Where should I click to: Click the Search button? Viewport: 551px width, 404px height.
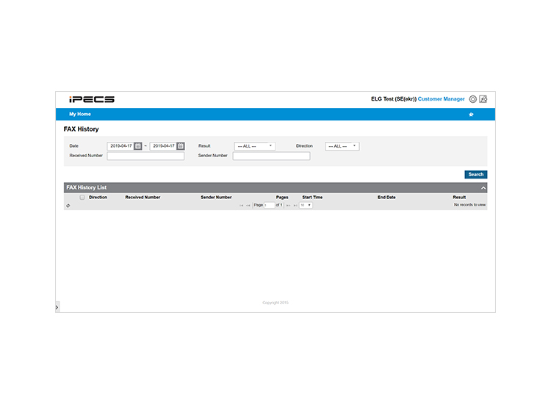(x=476, y=175)
